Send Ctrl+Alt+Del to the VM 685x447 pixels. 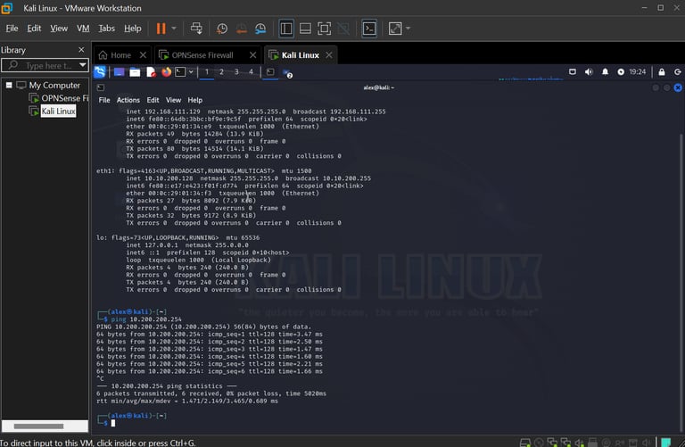coord(196,29)
